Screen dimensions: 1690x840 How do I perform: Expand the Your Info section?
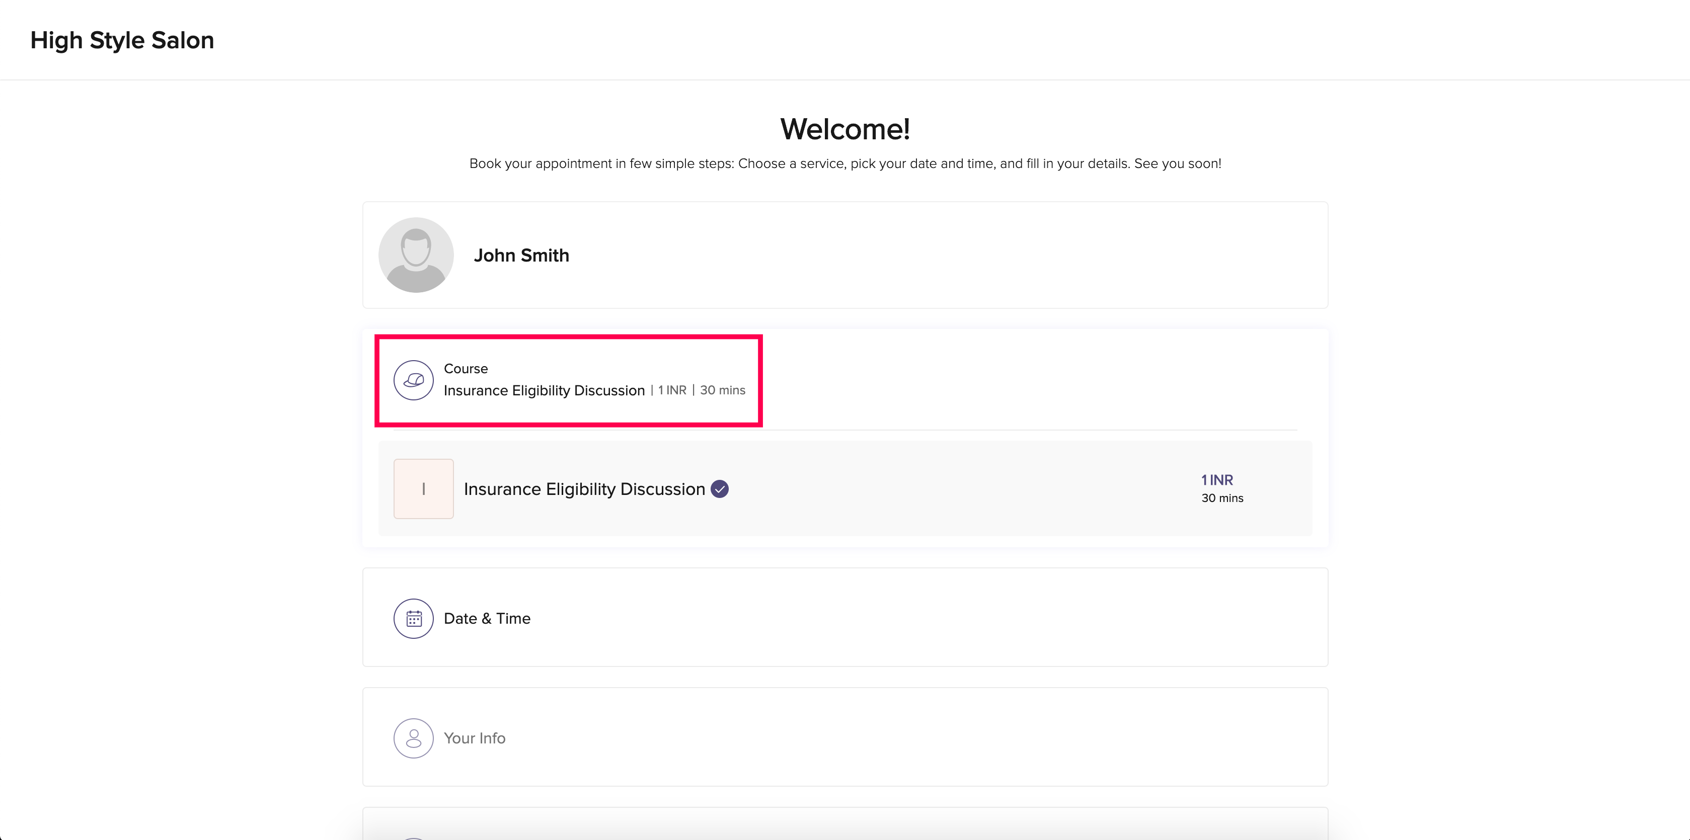474,738
